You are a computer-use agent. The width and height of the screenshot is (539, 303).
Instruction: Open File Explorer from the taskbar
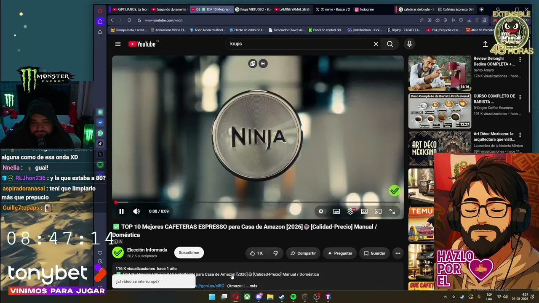(x=270, y=297)
